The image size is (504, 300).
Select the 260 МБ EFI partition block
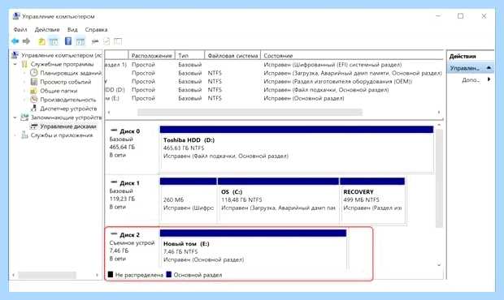pyautogui.click(x=188, y=200)
